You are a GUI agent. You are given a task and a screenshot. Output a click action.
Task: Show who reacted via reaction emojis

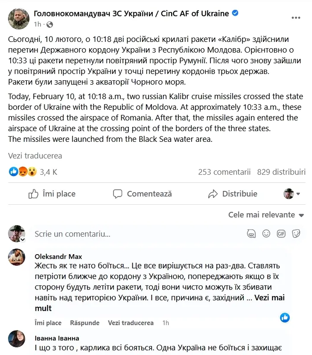(23, 172)
